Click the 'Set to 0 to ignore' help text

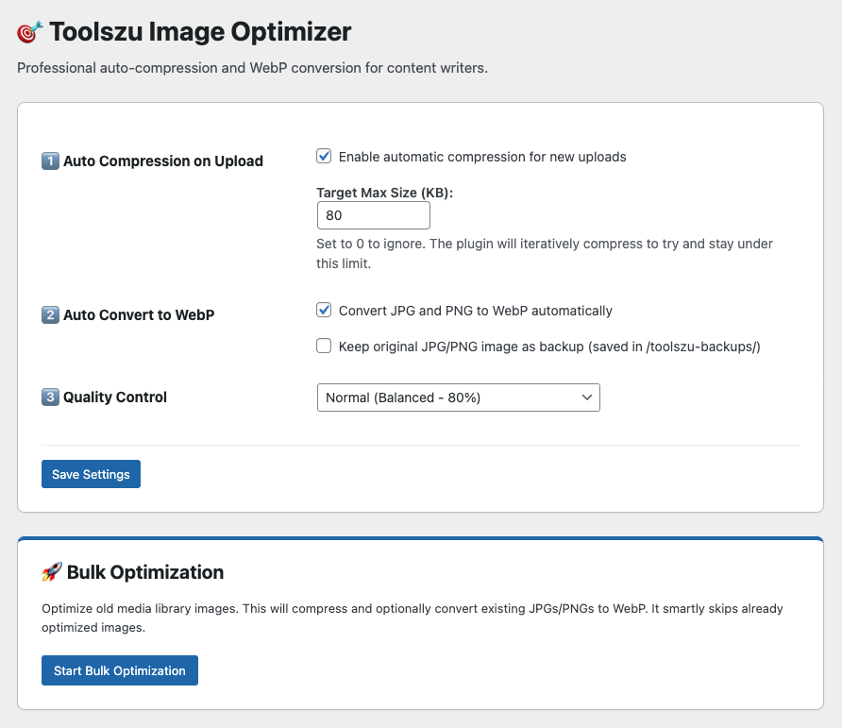pos(545,254)
